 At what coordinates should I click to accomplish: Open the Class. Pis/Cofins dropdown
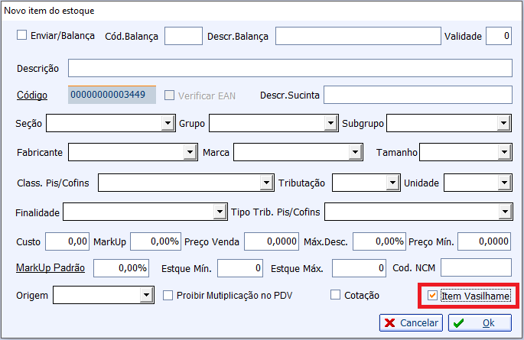click(x=266, y=183)
